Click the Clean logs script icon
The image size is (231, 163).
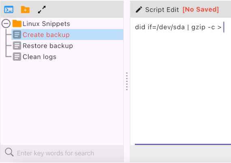click(x=17, y=57)
